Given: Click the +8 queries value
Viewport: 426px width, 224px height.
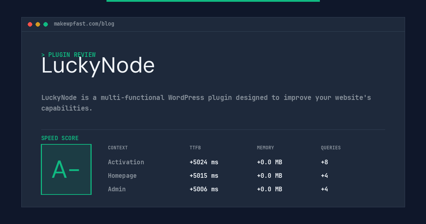Looking at the screenshot, I should tap(324, 162).
